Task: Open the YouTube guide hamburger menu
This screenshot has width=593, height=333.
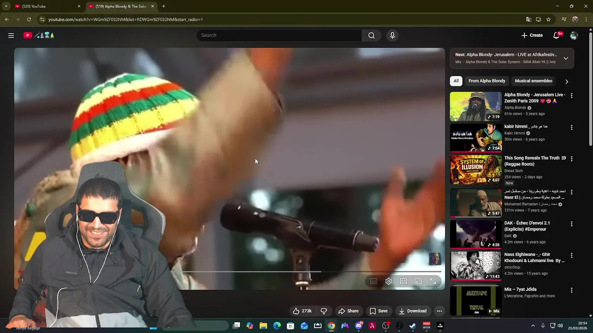Action: (x=11, y=35)
